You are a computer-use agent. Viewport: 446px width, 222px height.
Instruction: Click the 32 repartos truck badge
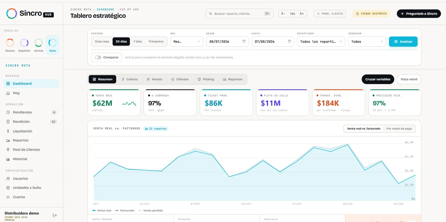(x=155, y=129)
